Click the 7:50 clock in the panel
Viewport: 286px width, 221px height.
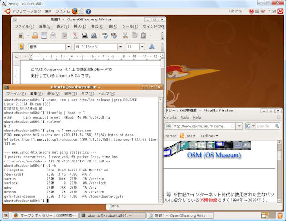(x=272, y=11)
